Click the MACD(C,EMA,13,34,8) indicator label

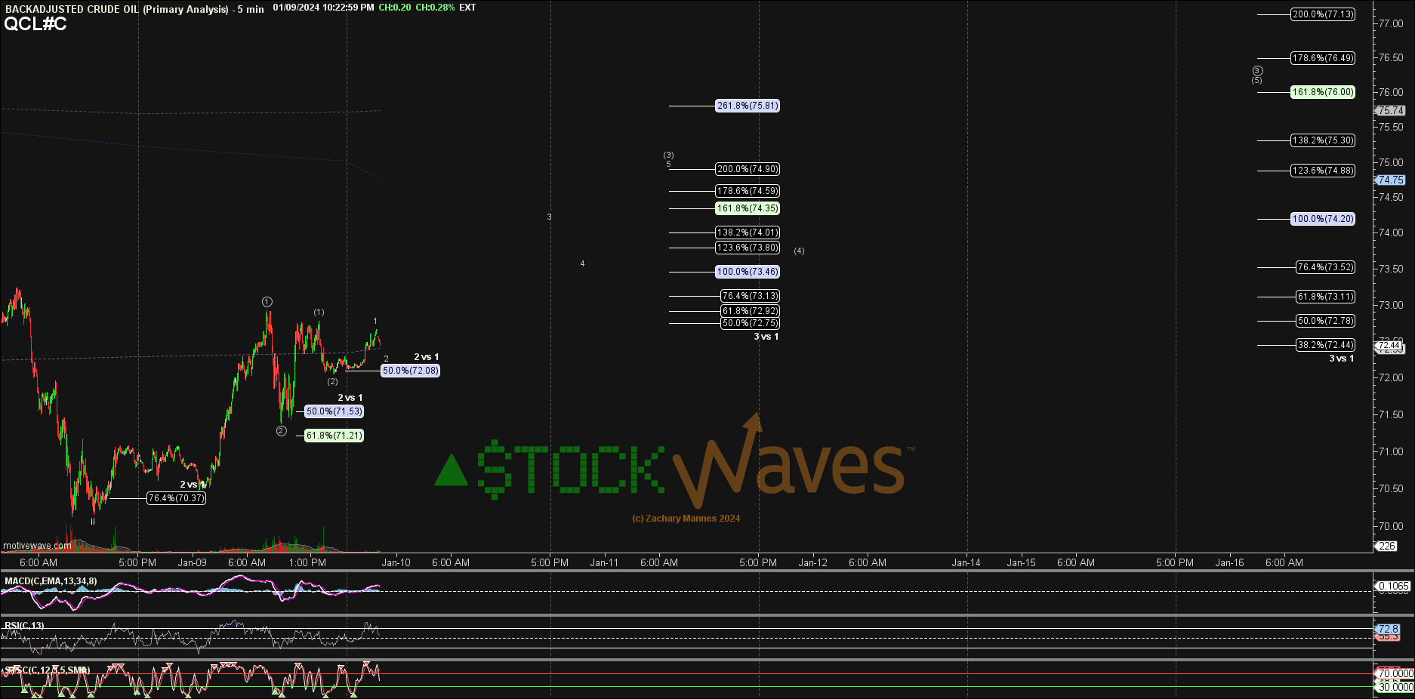(x=51, y=581)
